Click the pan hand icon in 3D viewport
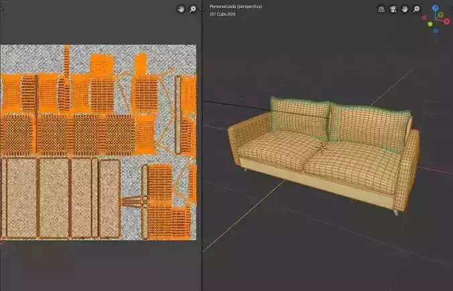 tap(405, 9)
